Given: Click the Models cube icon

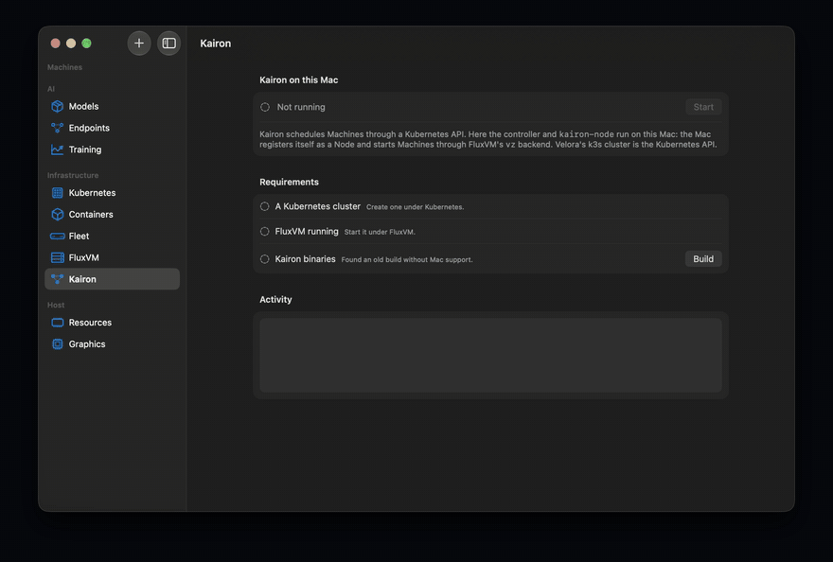Looking at the screenshot, I should pos(58,106).
